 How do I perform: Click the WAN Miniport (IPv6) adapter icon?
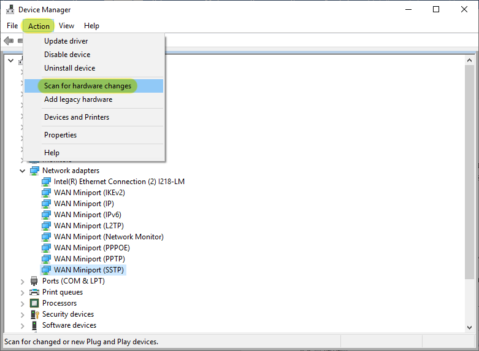46,215
